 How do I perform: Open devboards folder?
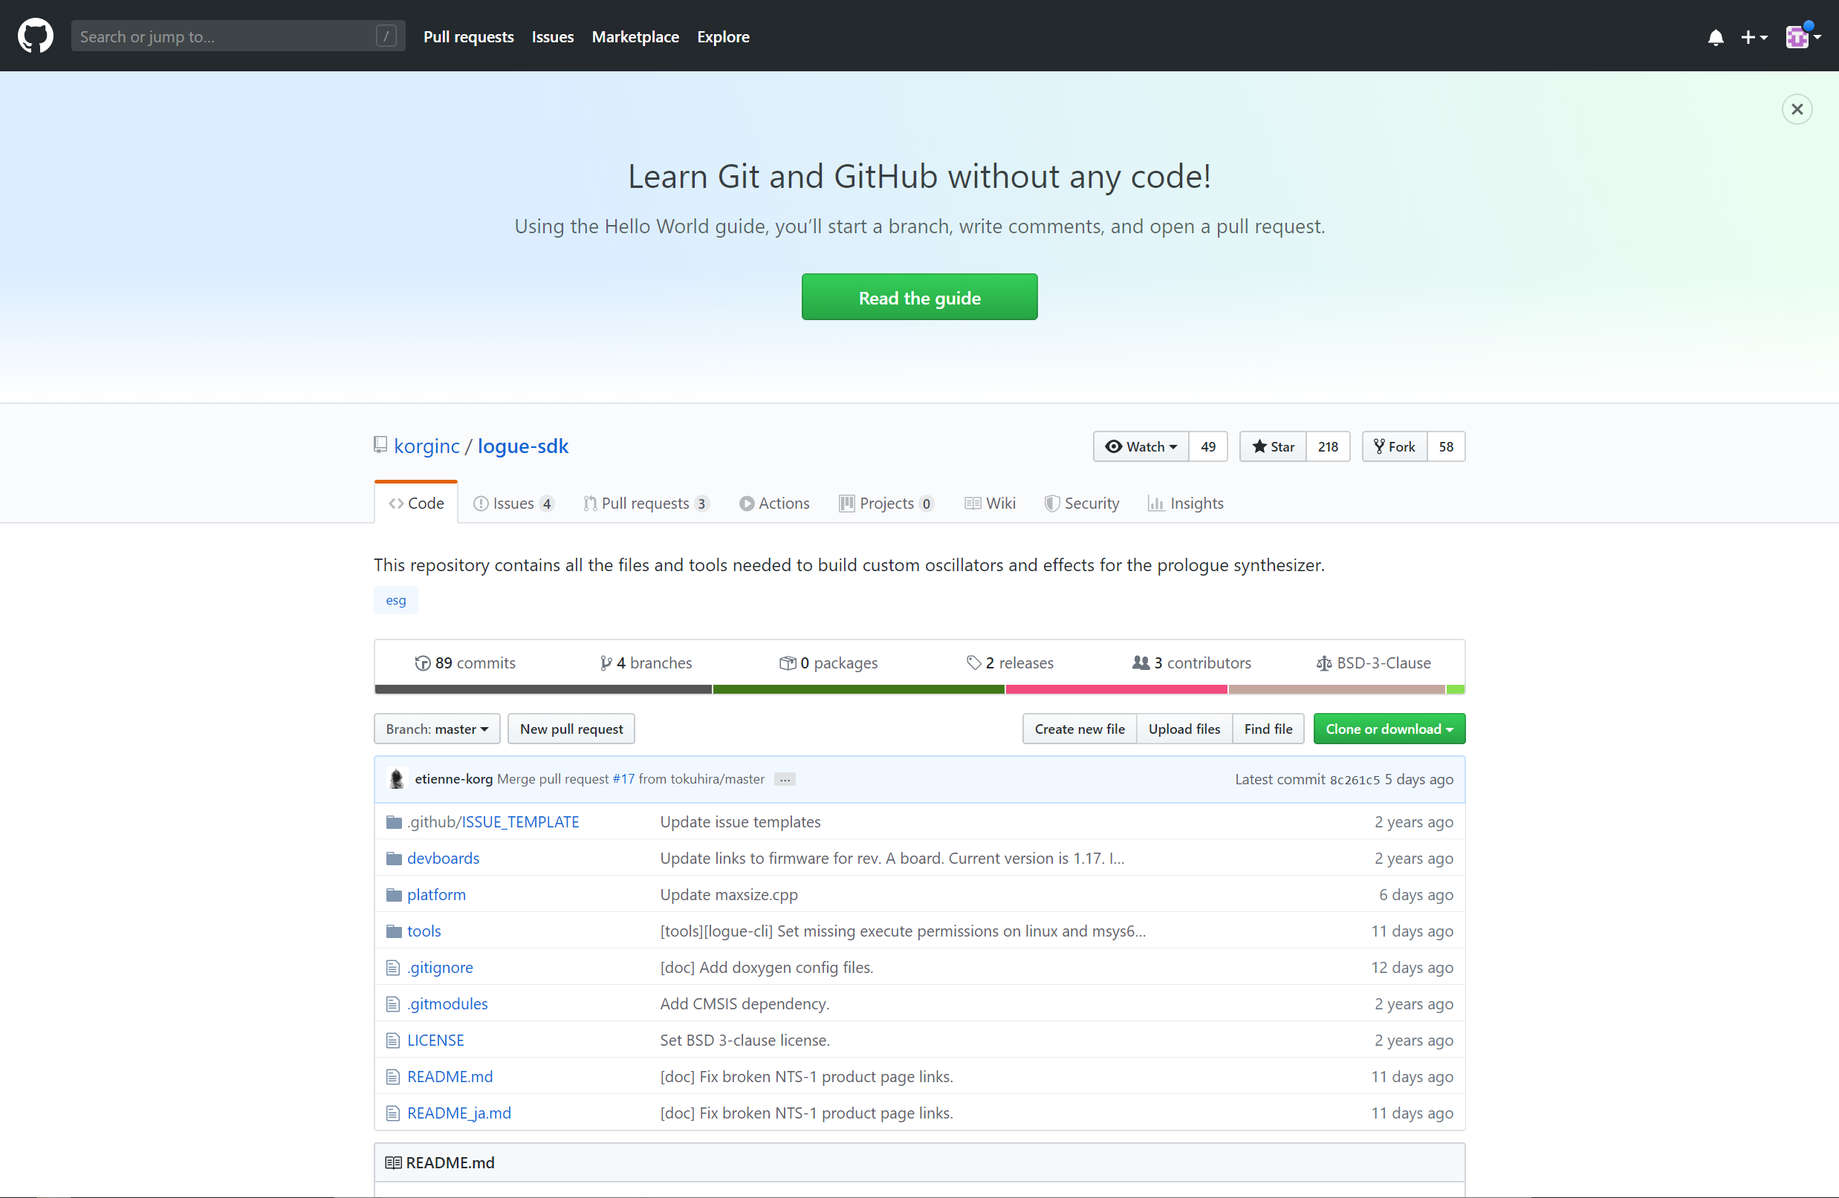tap(444, 858)
